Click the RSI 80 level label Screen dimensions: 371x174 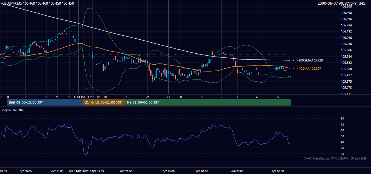point(342,119)
